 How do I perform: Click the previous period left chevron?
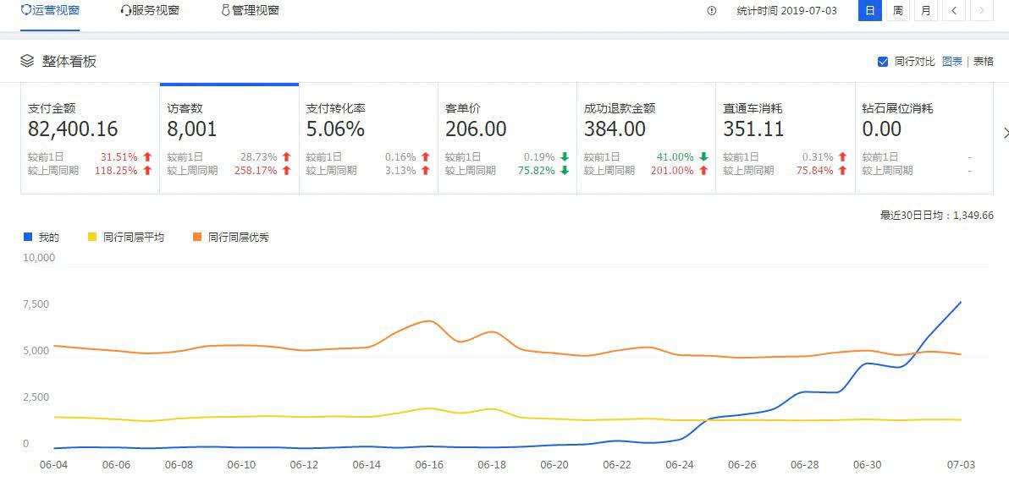pyautogui.click(x=954, y=11)
